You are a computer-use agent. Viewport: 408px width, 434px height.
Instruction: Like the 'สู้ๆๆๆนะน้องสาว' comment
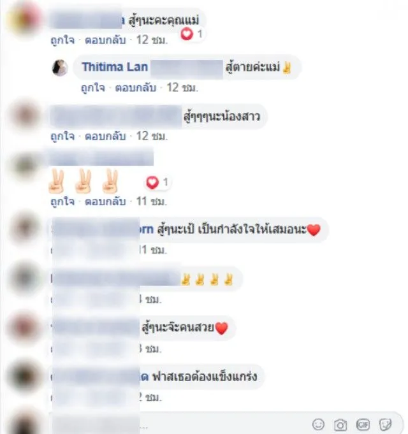(x=62, y=136)
